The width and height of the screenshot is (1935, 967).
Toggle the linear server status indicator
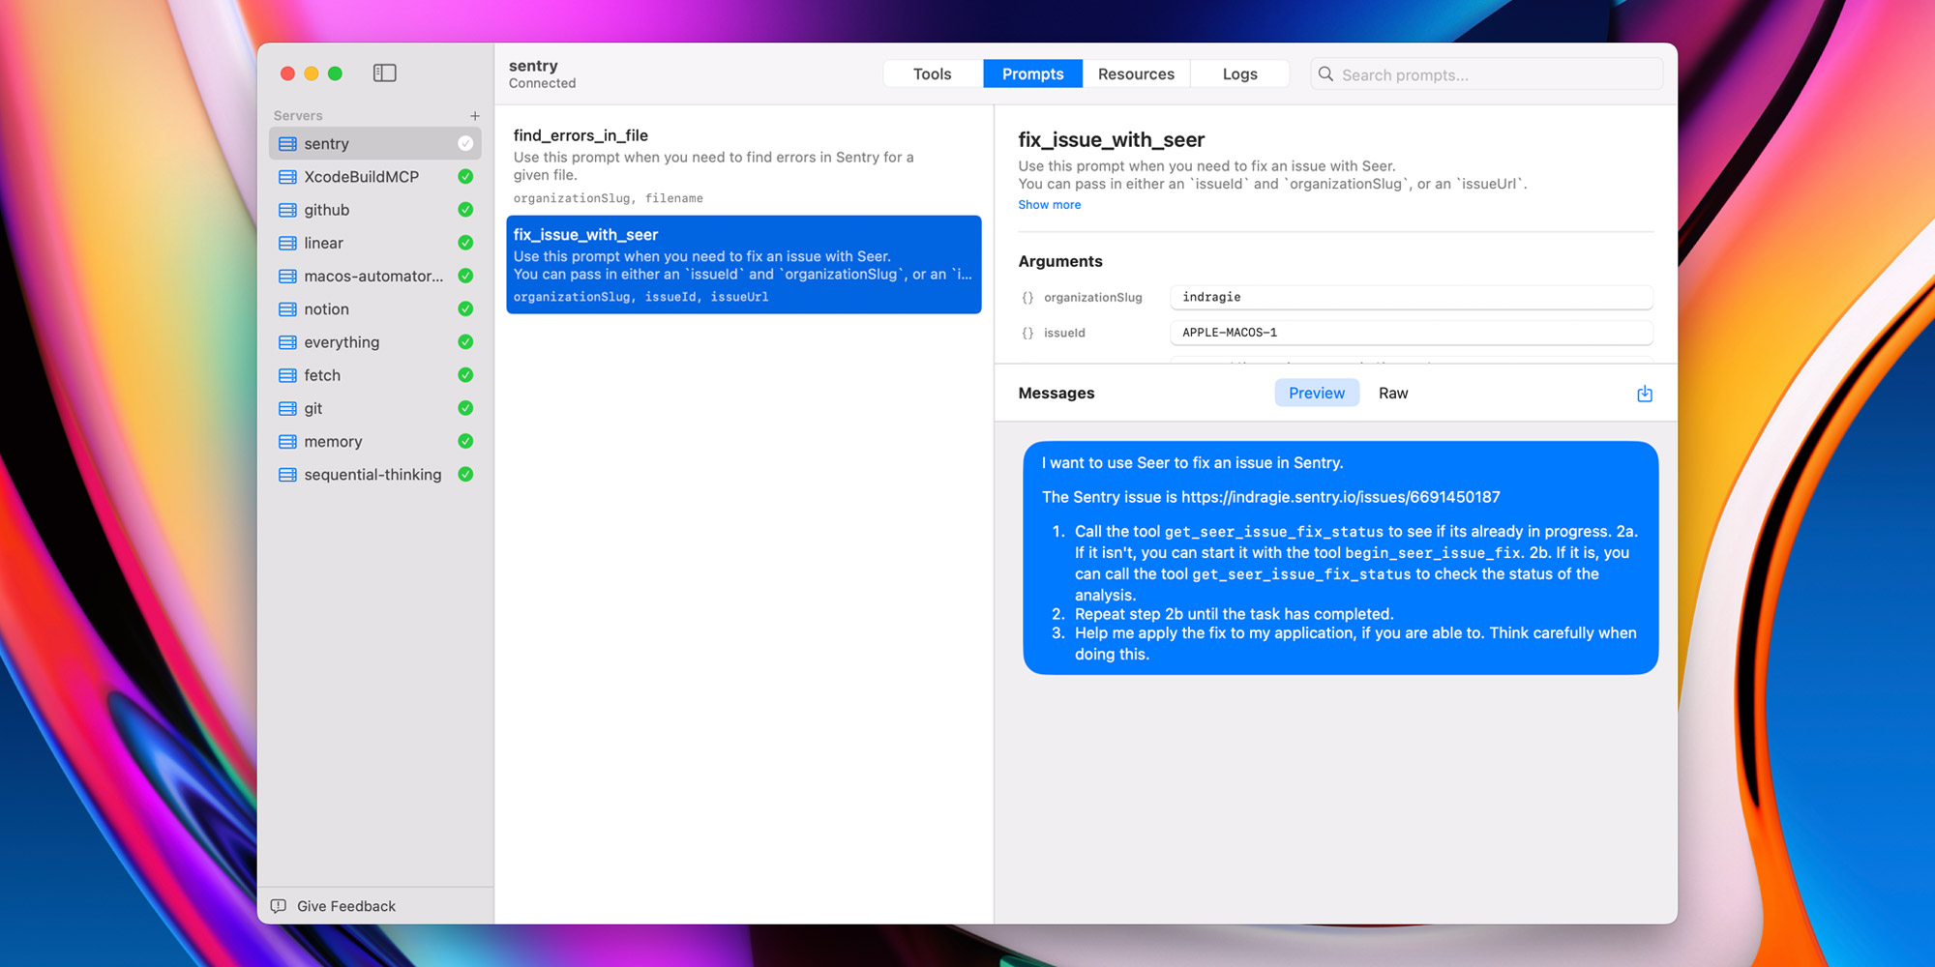point(465,243)
